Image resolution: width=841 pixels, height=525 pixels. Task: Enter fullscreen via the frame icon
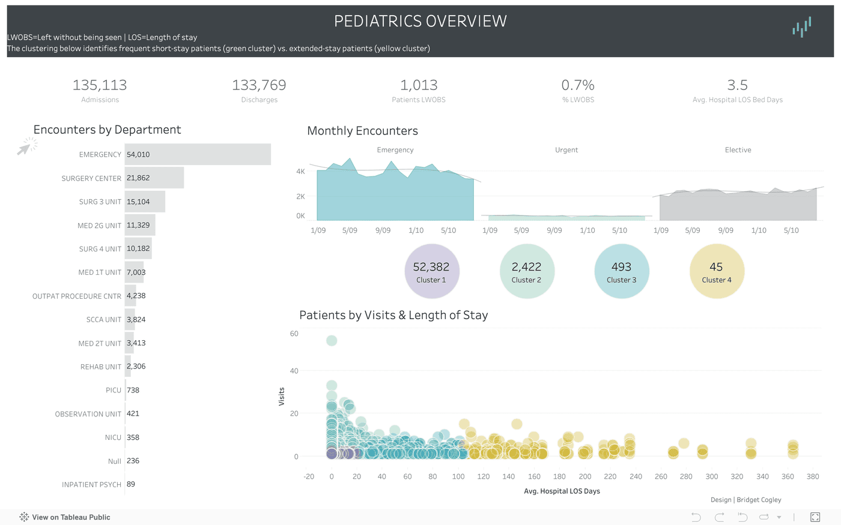815,517
